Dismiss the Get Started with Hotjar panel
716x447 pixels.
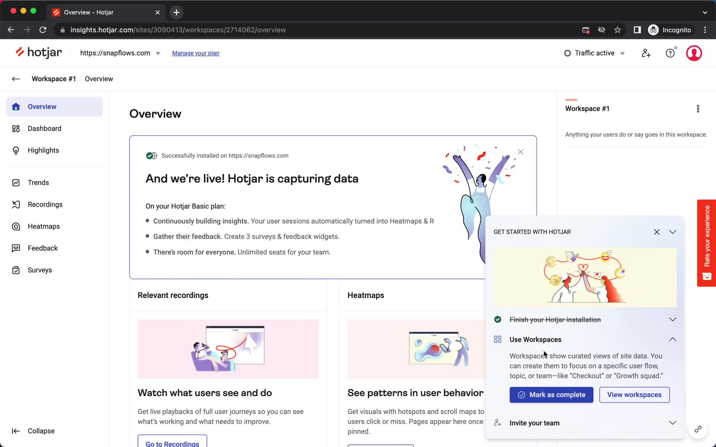tap(657, 232)
